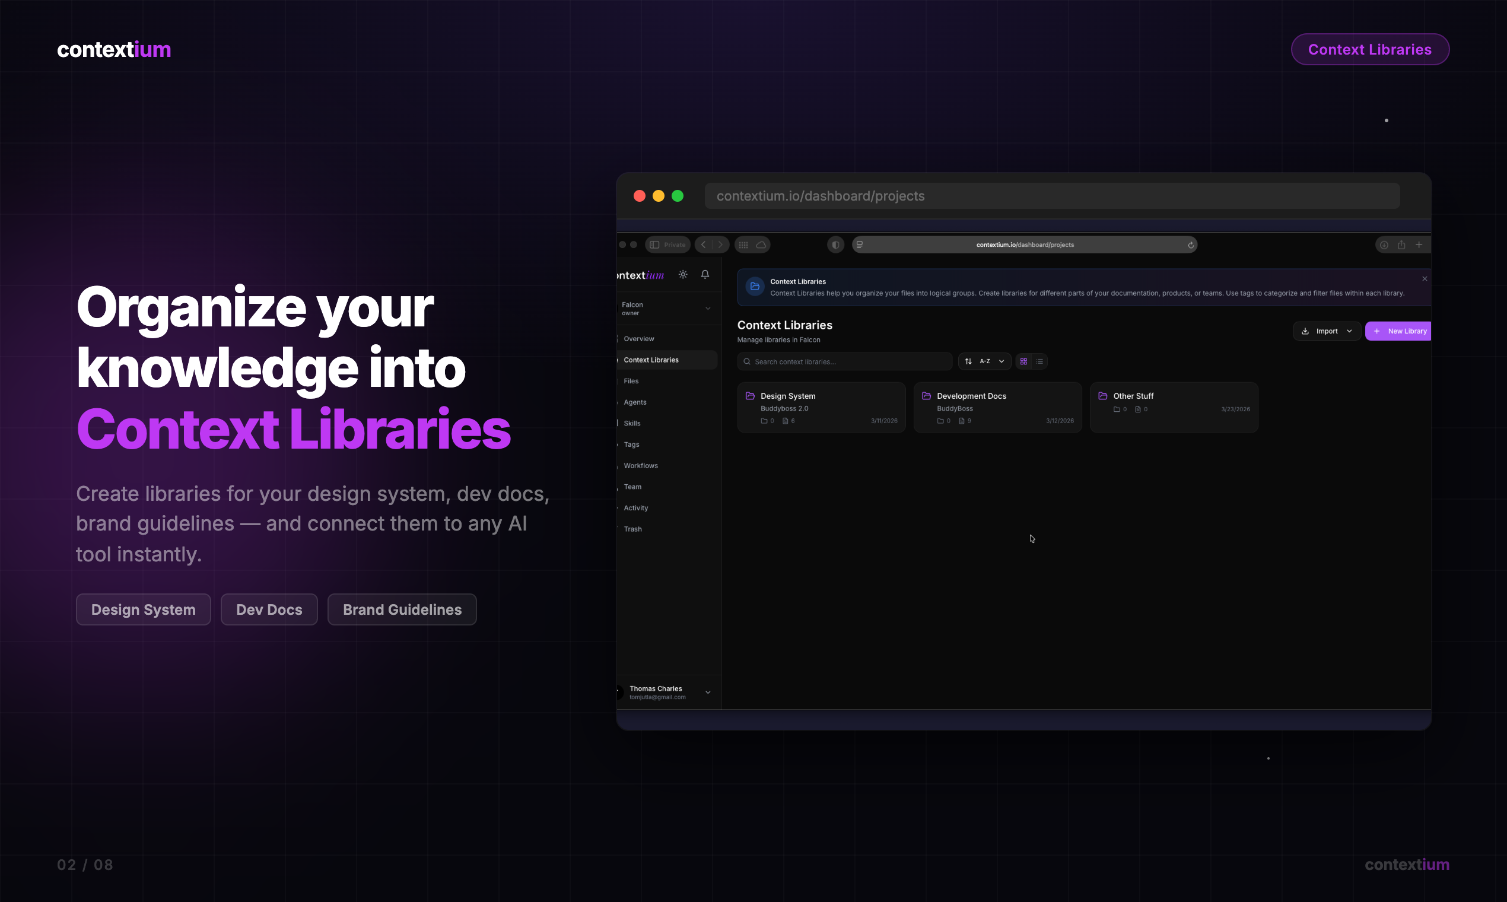Click the browser share icon
1507x902 pixels.
1401,245
